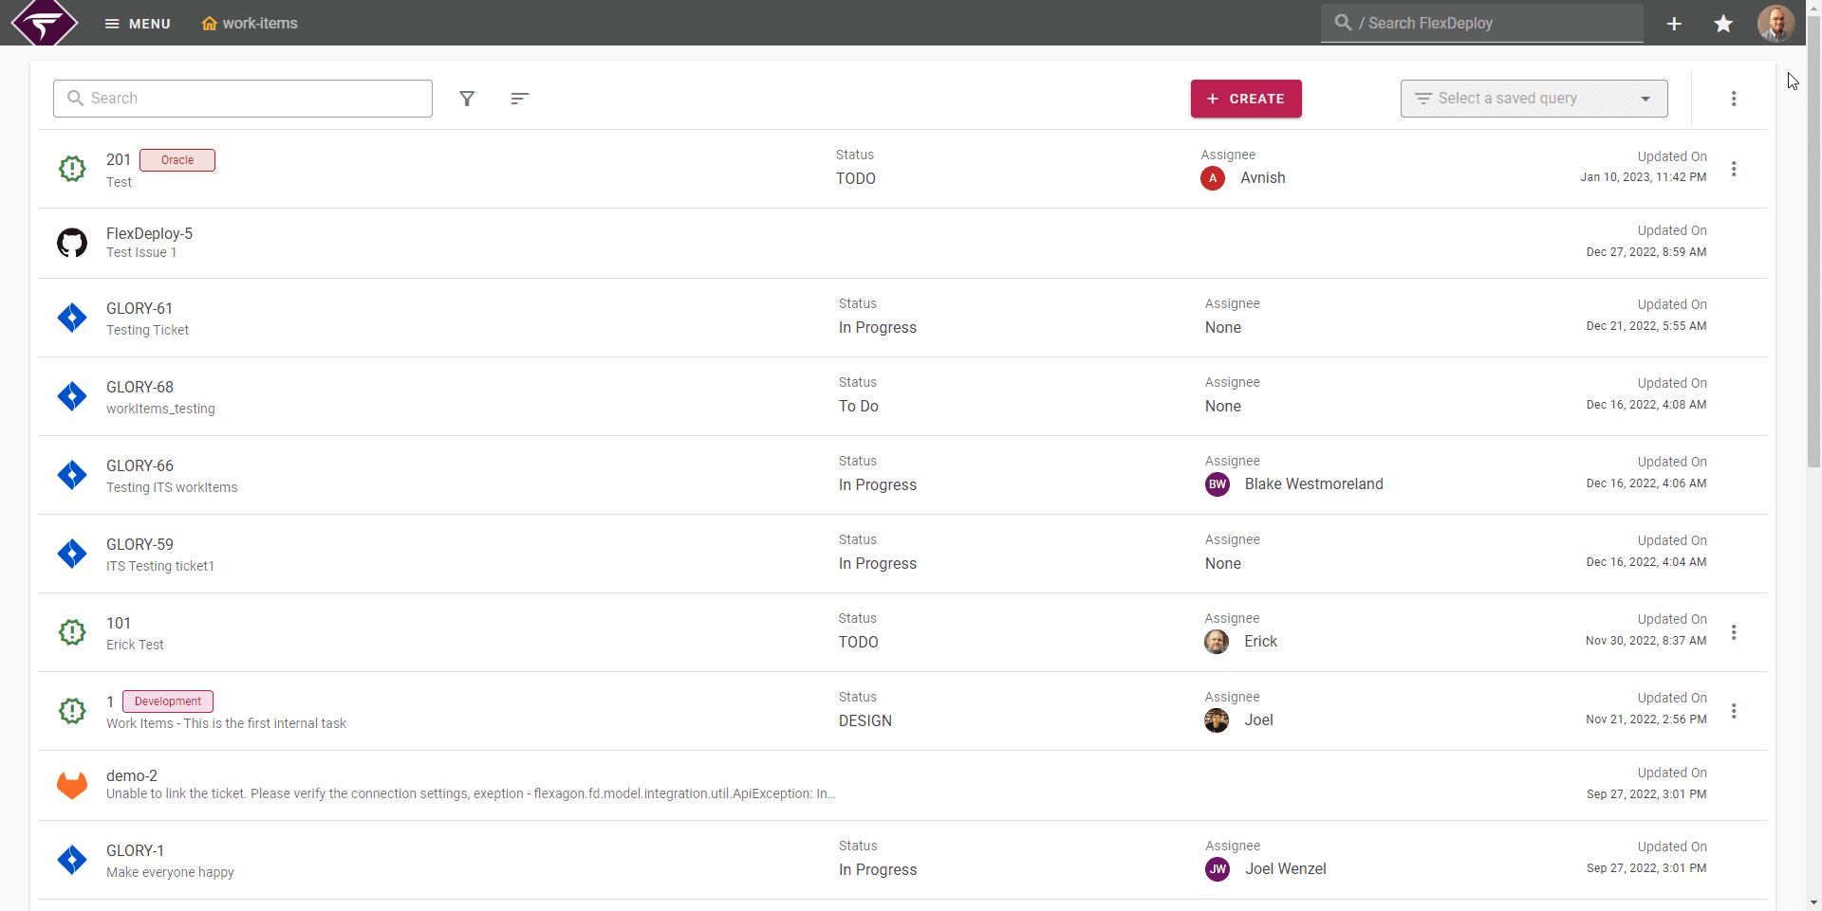Click the Development tag on item 1
Screen dimensions: 1822x911
pos(168,701)
